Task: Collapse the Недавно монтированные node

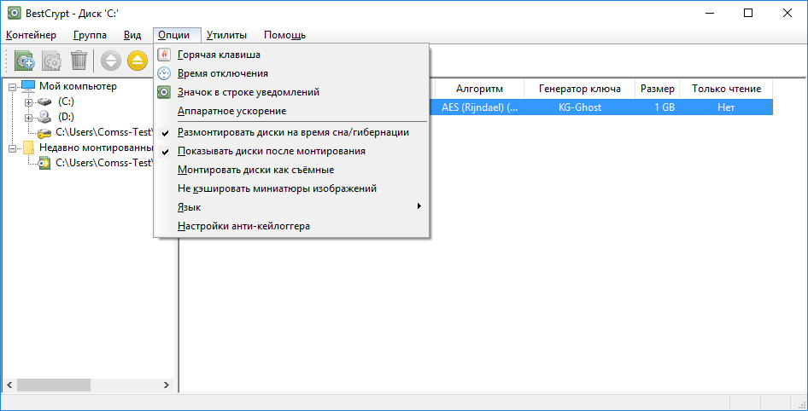Action: (x=12, y=148)
